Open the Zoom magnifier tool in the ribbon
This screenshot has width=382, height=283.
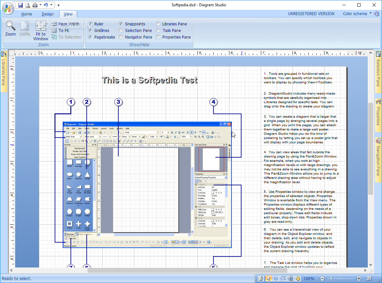(11, 26)
